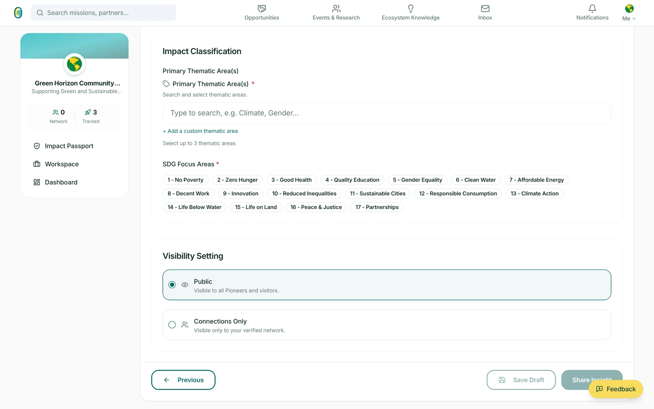
Task: Click the Save Draft button
Action: 521,380
